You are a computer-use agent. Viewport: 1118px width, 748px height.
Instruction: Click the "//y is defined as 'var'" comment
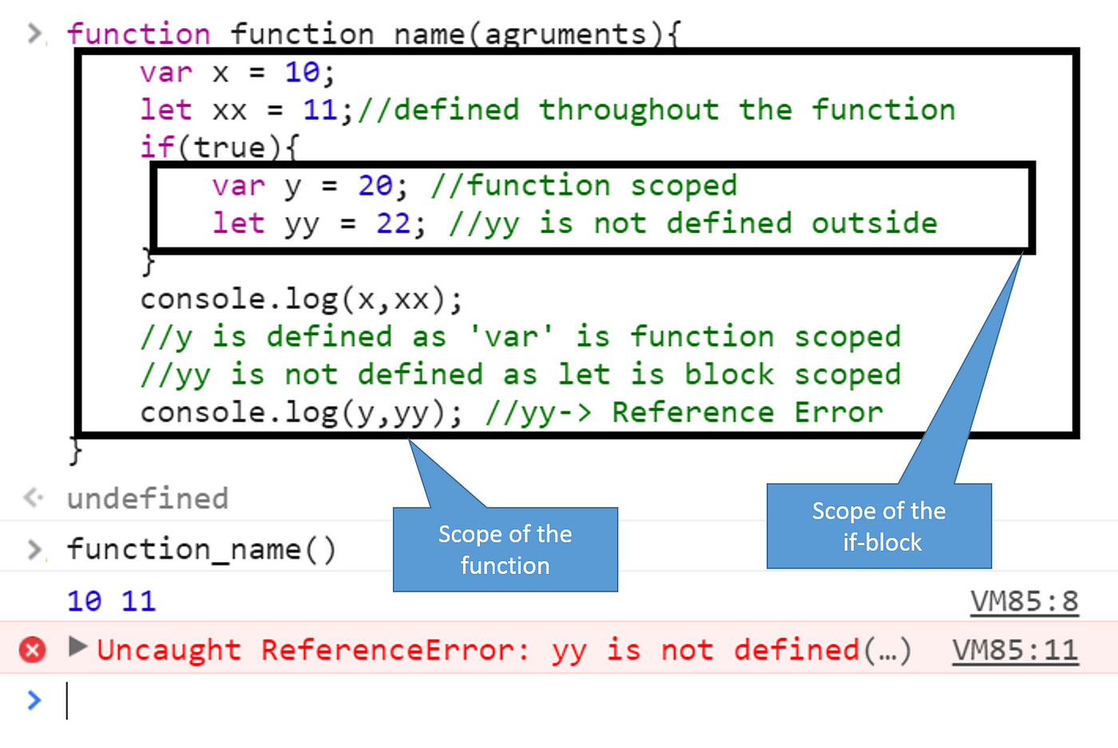pos(521,338)
